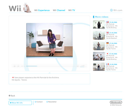Open the More Wii info button
This screenshot has height=110, width=131.
point(20,103)
